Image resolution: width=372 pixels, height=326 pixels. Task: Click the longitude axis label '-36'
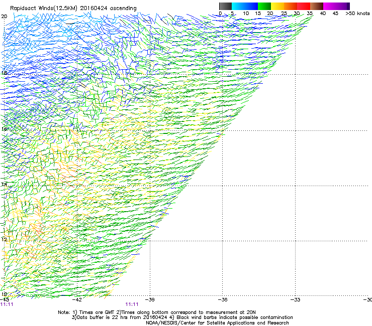click(x=223, y=299)
